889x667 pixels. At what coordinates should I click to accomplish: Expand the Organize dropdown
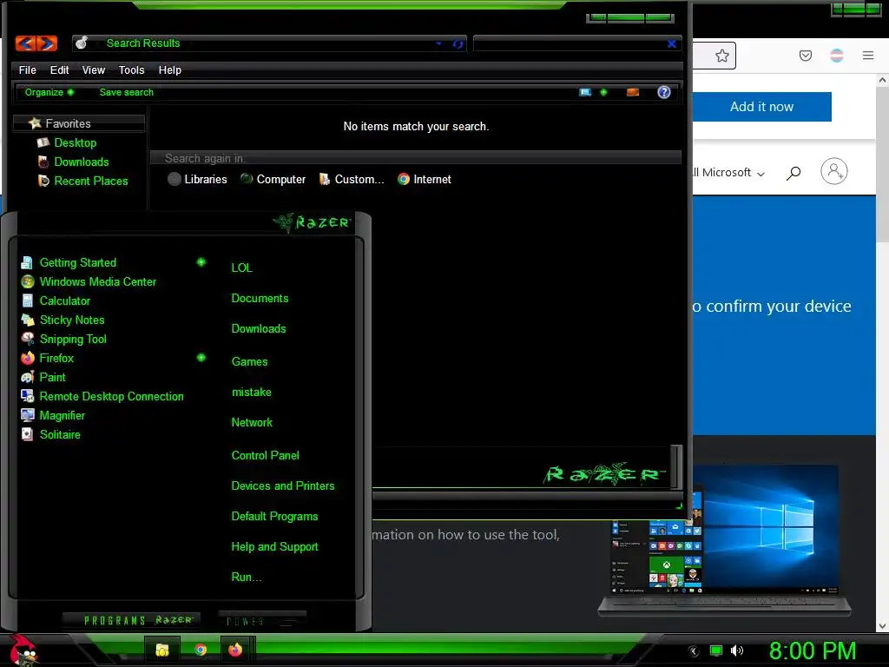[49, 92]
